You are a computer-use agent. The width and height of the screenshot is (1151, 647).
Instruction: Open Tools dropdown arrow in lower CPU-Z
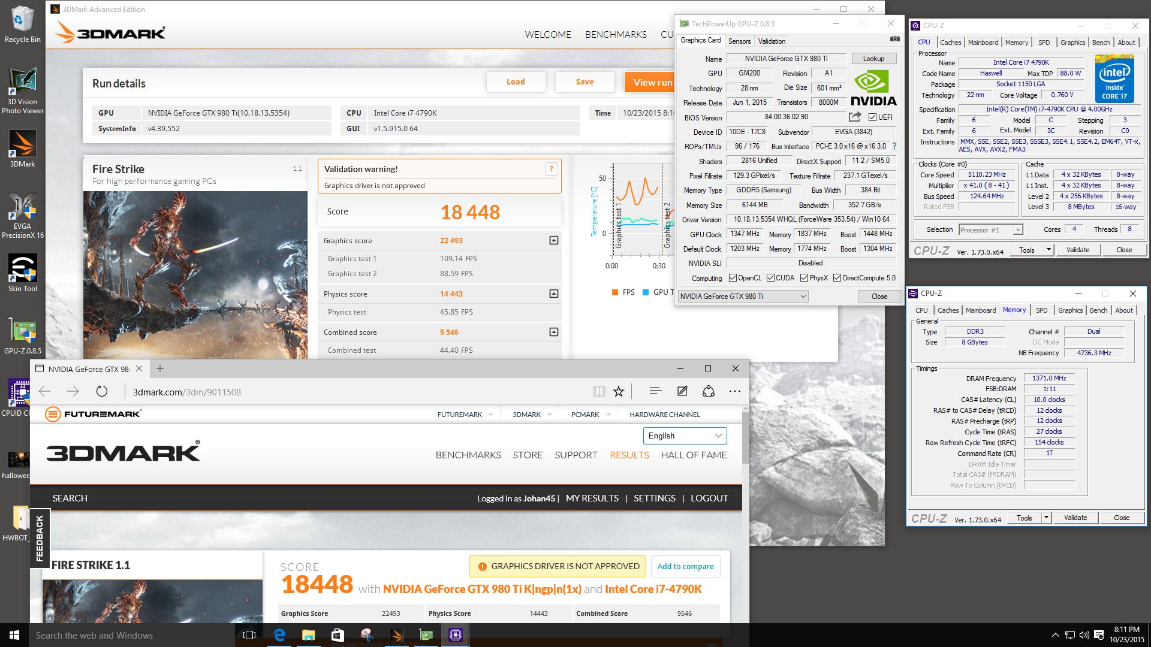[x=1046, y=518]
